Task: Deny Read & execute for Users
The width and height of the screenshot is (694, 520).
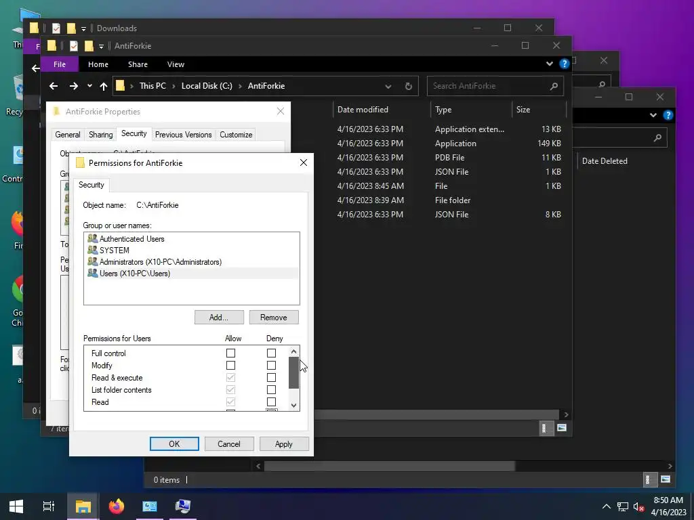Action: pos(271,377)
